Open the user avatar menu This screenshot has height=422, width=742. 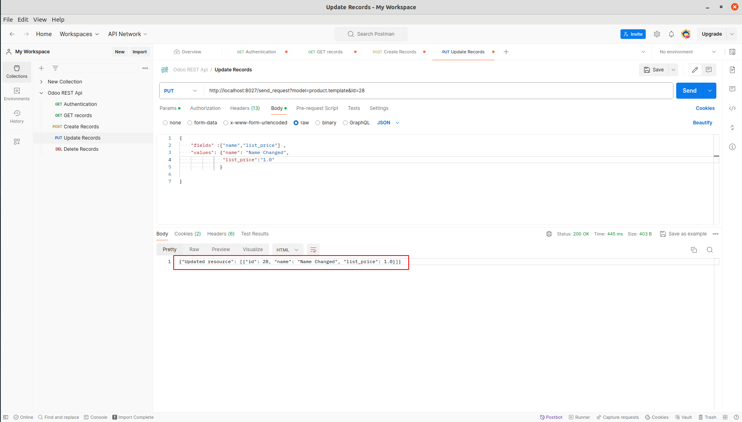pos(686,34)
